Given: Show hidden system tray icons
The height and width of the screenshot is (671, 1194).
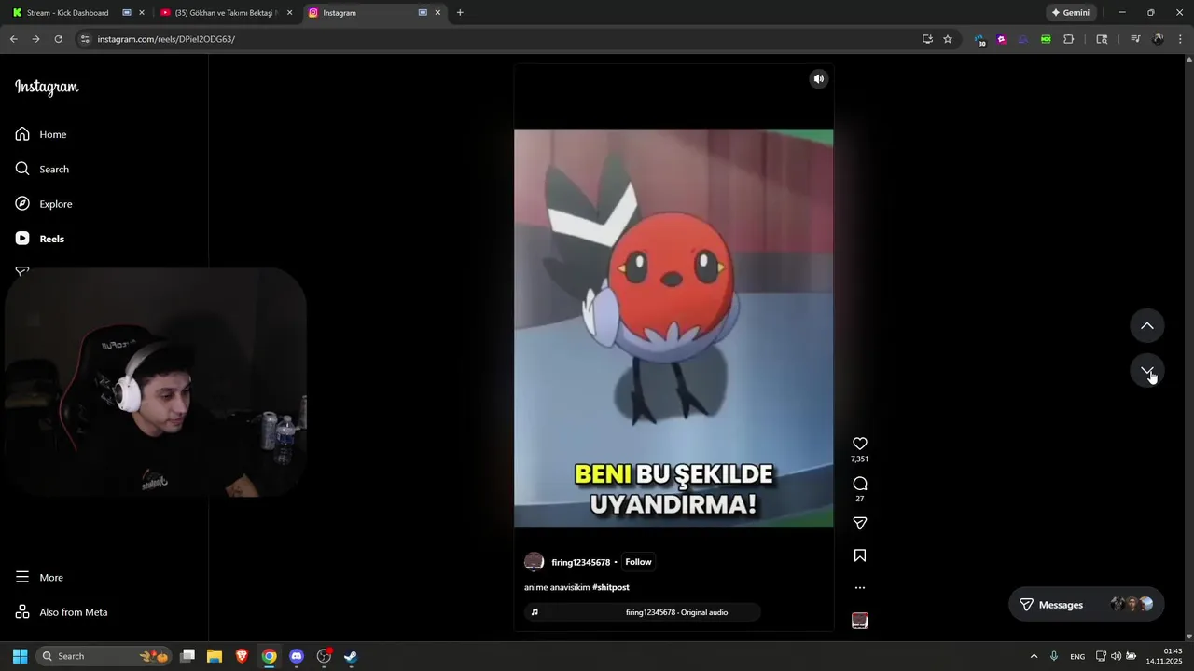Looking at the screenshot, I should [1034, 656].
